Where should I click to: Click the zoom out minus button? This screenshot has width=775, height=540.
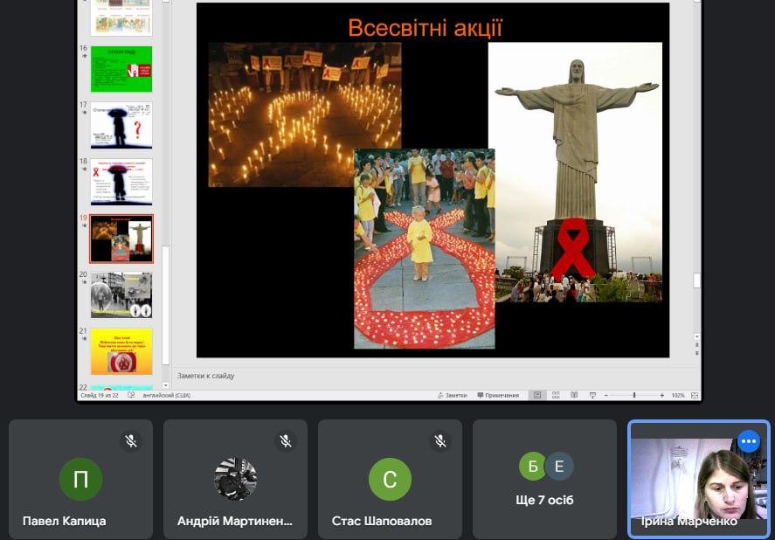pos(606,395)
